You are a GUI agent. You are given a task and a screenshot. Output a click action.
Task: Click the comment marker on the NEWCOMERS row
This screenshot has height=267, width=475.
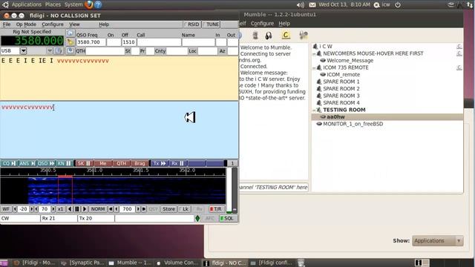click(459, 53)
